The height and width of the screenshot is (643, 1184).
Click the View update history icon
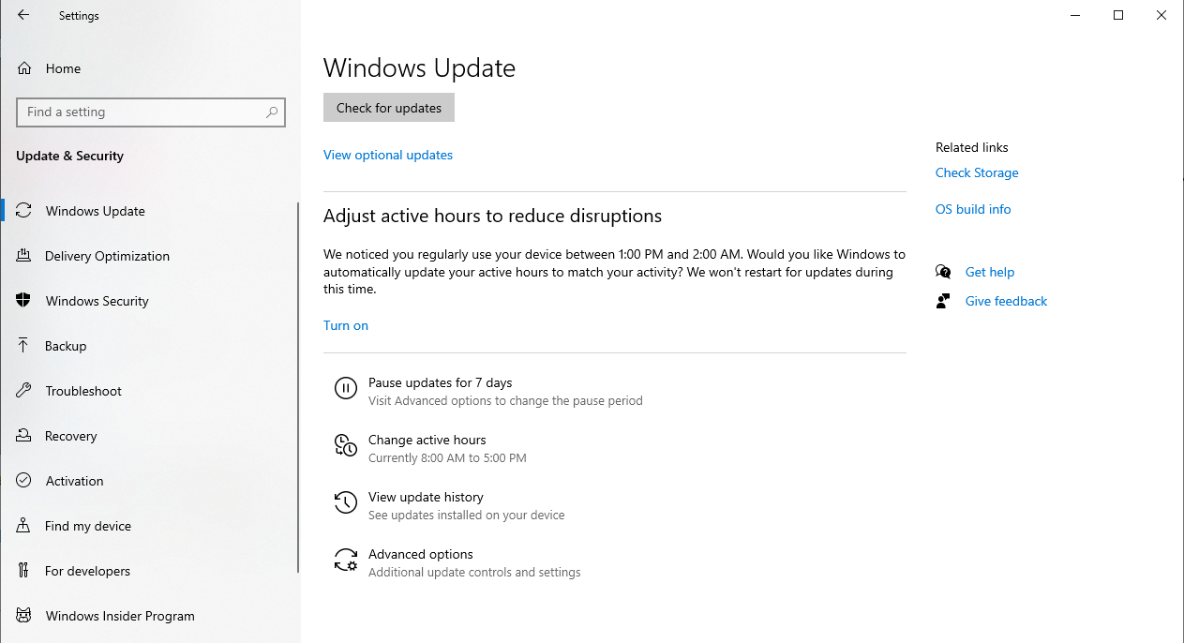click(346, 503)
